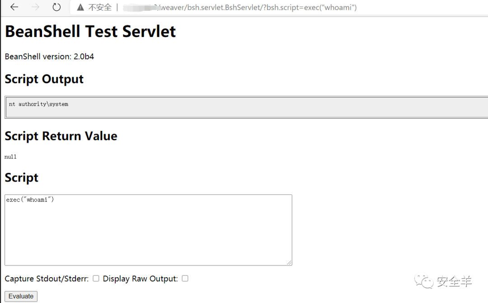Click the WeChat watermark icon
488x303 pixels.
point(424,281)
